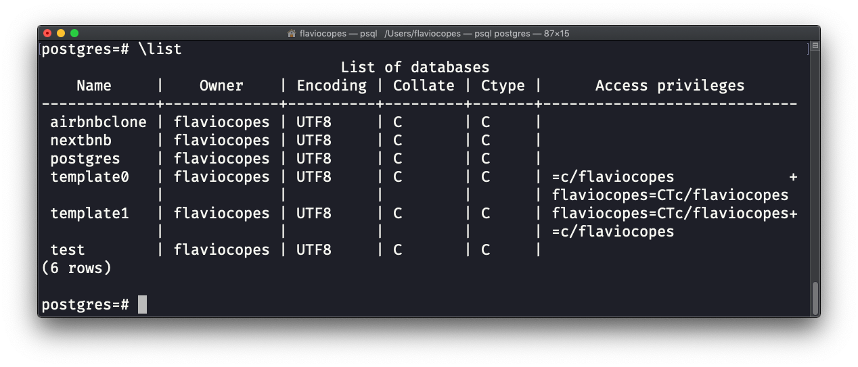Click the airbnbclone database name
The image size is (858, 367).
98,122
